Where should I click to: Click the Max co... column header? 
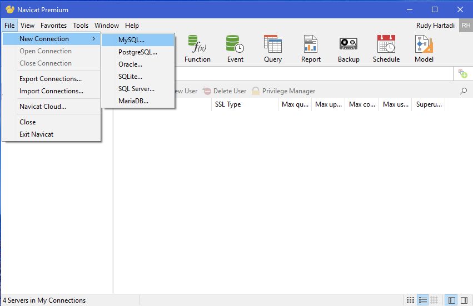[362, 104]
